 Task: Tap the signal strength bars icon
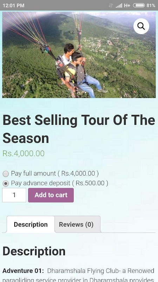pyautogui.click(x=119, y=6)
